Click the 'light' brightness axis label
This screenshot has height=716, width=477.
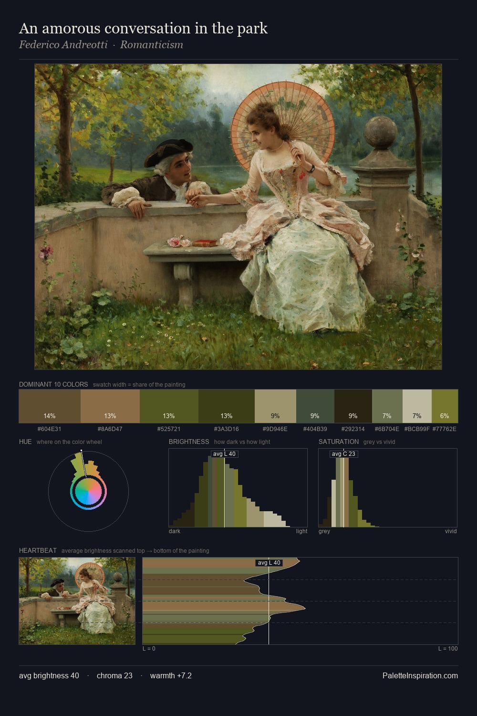[x=302, y=531]
